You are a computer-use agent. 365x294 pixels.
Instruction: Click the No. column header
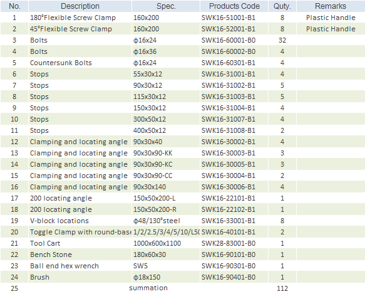14,6
